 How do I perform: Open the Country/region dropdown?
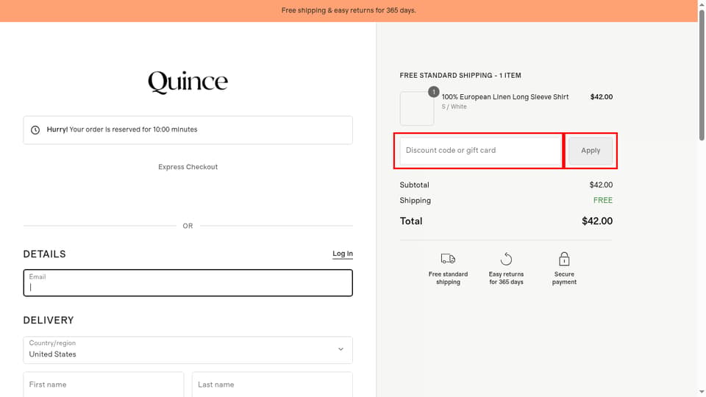[188, 350]
